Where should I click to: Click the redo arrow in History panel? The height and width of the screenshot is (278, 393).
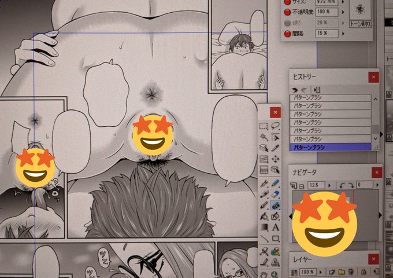point(304,90)
